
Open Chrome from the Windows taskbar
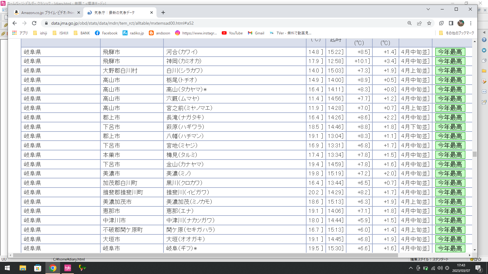pos(53,268)
